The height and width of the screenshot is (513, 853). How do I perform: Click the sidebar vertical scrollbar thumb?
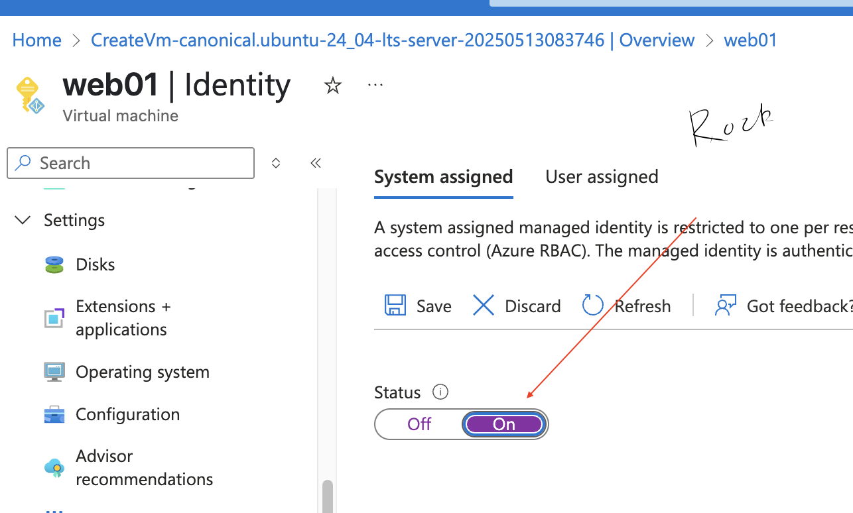[326, 496]
